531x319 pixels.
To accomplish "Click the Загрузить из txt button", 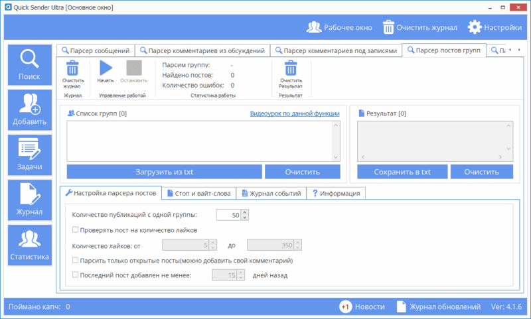I will coord(164,172).
